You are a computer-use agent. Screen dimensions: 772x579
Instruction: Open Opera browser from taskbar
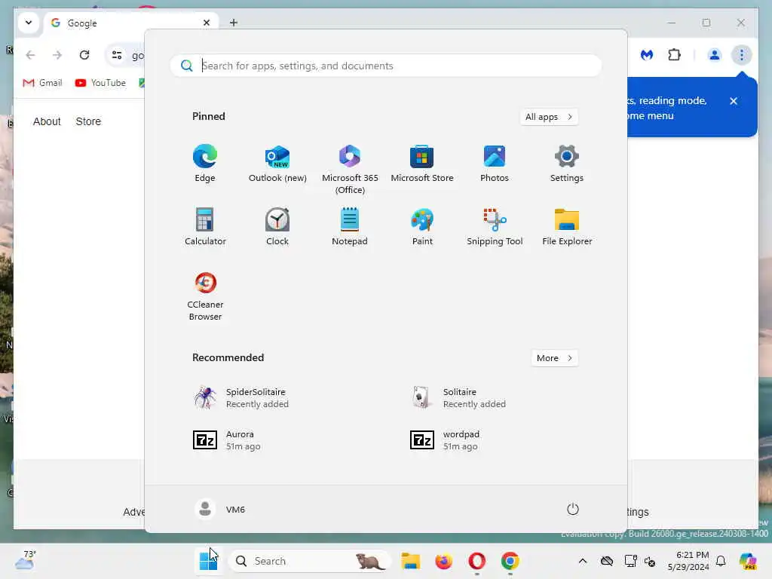(476, 561)
